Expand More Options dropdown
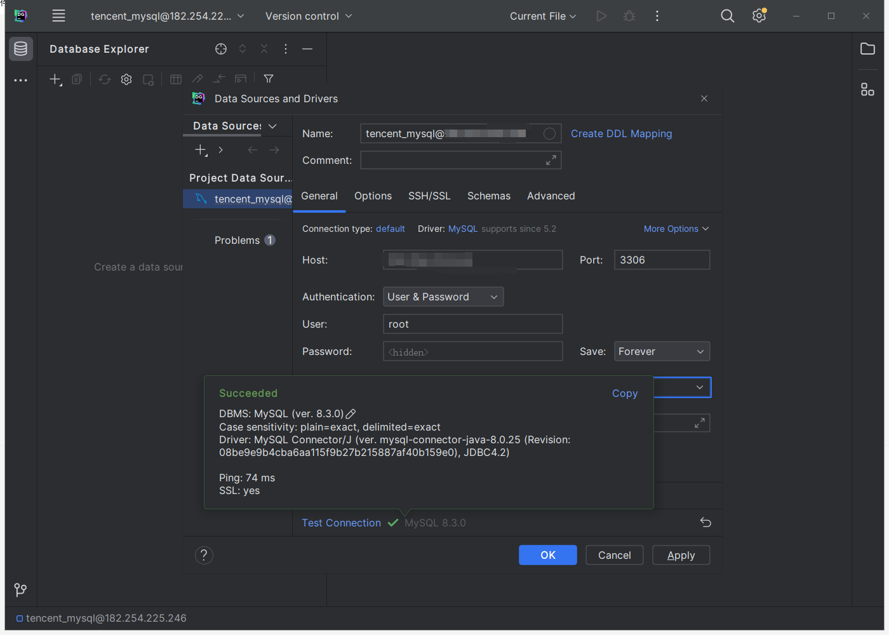The image size is (889, 635). coord(676,229)
